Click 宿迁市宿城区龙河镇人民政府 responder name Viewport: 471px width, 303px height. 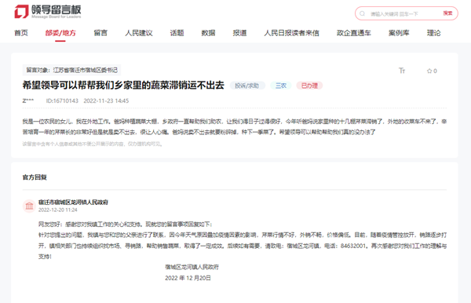click(x=73, y=202)
